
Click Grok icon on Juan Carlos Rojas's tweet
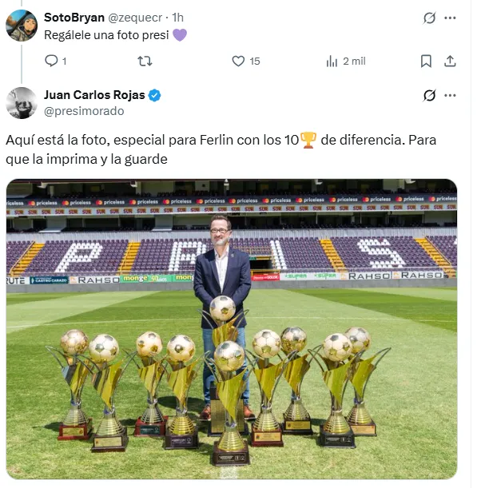[x=429, y=95]
